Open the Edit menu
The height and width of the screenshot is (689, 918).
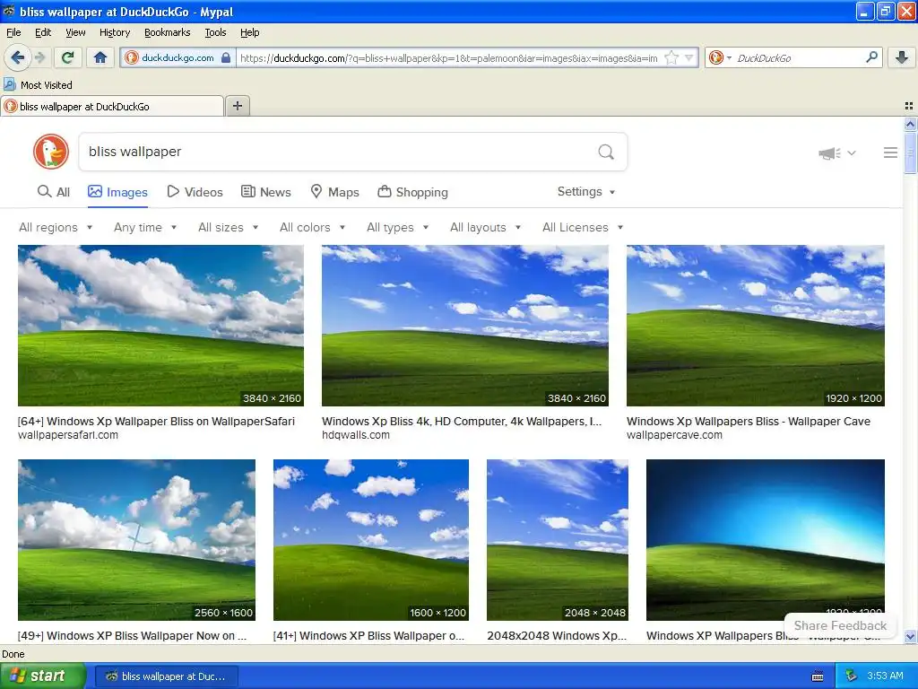pos(43,32)
